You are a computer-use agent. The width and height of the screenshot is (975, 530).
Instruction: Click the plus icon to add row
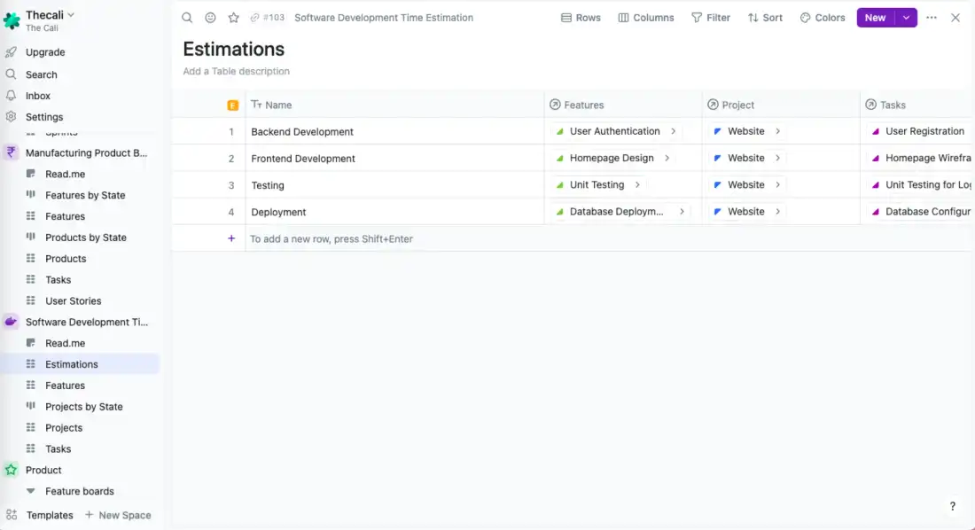[x=231, y=238]
